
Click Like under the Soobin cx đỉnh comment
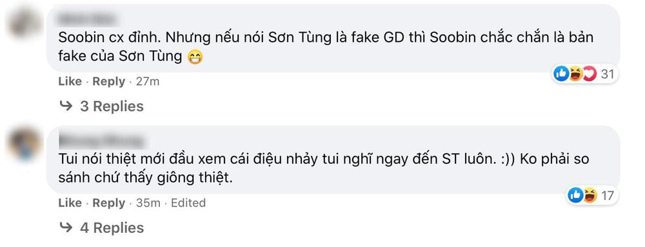click(70, 82)
